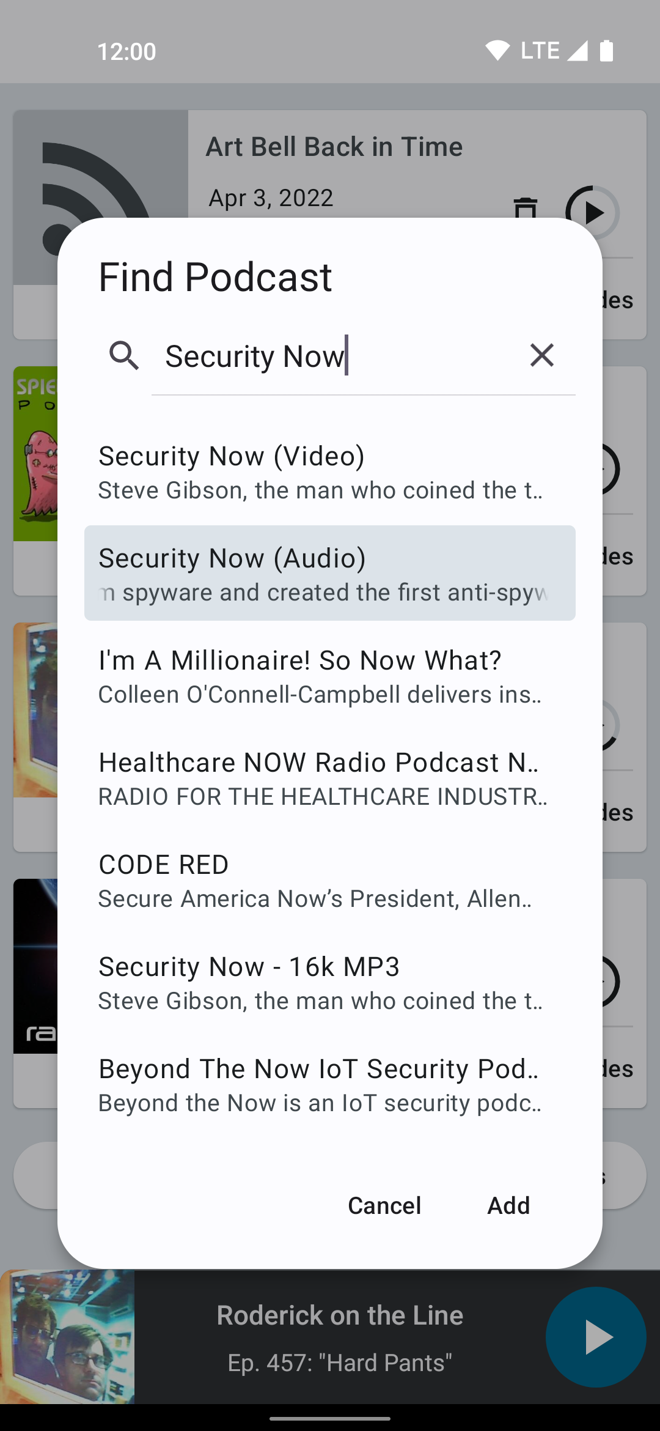The image size is (660, 1431).
Task: Choose I'm A Millionaire! So Now What?
Action: [330, 676]
